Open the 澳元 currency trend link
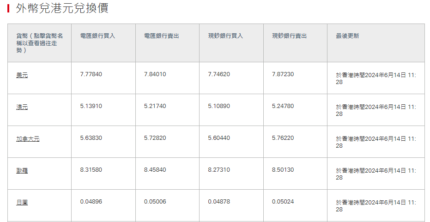This screenshot has height=222, width=430. point(22,107)
